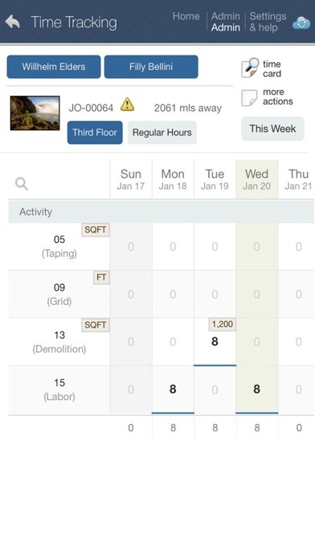
Task: Toggle the Third Floor selector
Action: point(95,133)
